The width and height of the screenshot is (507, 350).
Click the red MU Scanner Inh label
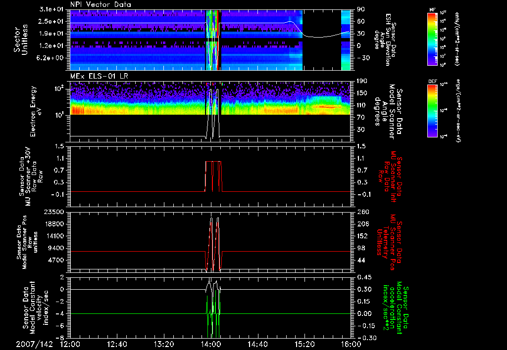pos(390,176)
